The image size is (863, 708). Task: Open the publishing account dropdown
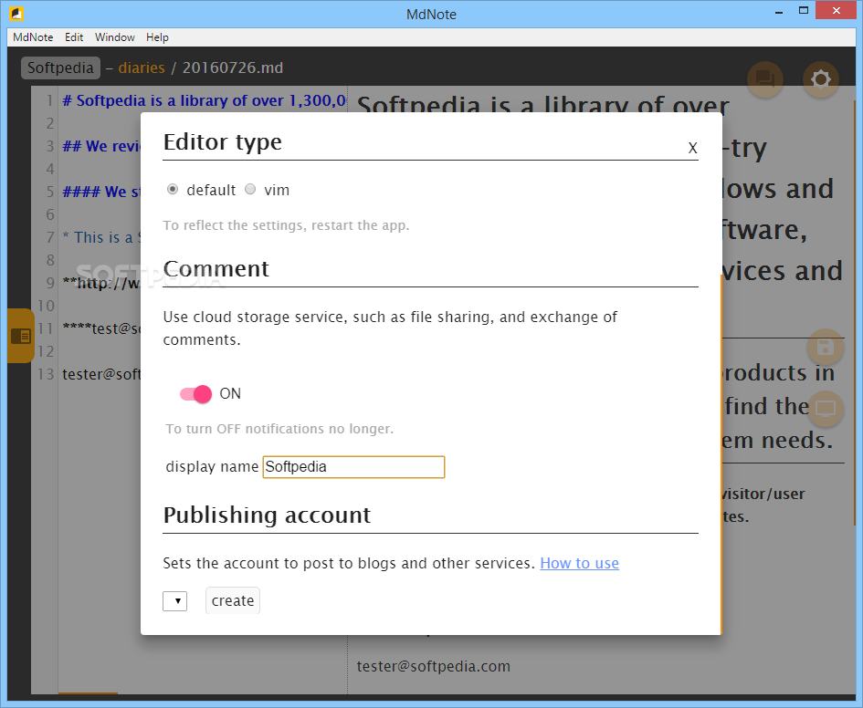pyautogui.click(x=175, y=601)
